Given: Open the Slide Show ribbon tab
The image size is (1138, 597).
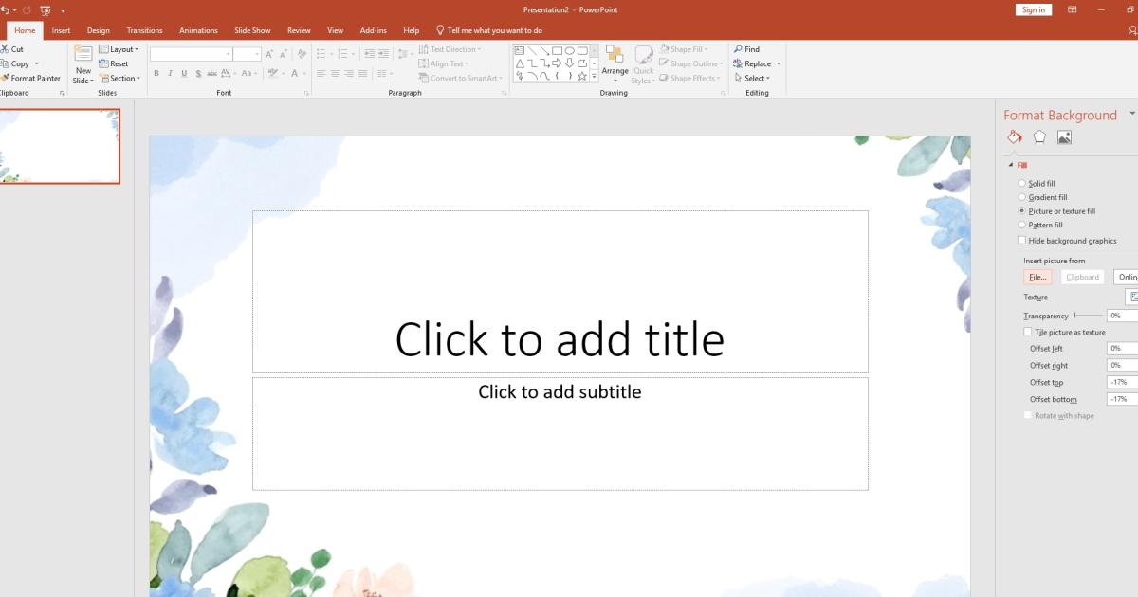Looking at the screenshot, I should [x=251, y=29].
